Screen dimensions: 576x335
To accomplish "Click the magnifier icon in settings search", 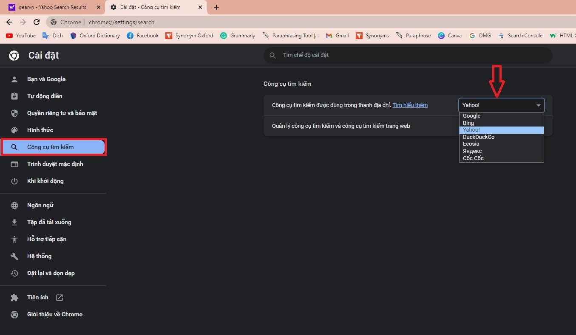I will point(272,55).
